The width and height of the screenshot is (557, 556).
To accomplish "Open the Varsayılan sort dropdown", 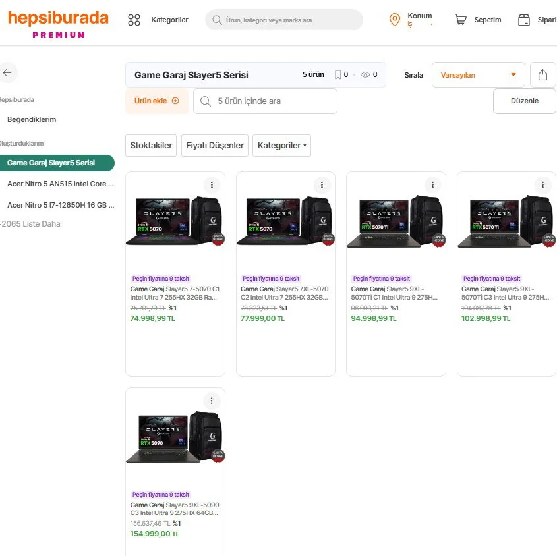I will [478, 75].
